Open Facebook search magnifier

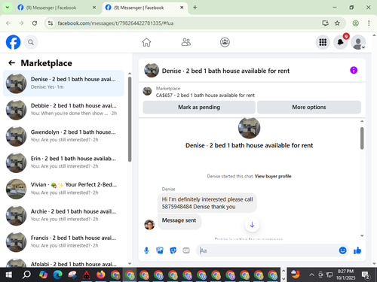coord(31,42)
